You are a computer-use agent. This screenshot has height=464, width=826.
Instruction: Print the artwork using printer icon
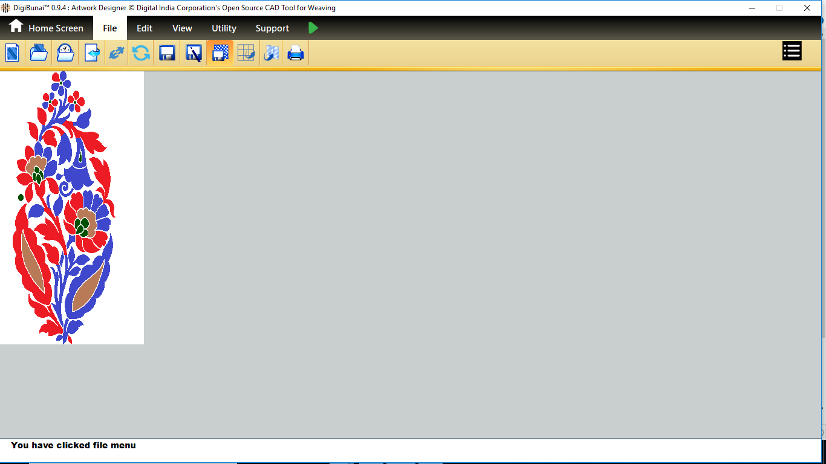click(296, 53)
